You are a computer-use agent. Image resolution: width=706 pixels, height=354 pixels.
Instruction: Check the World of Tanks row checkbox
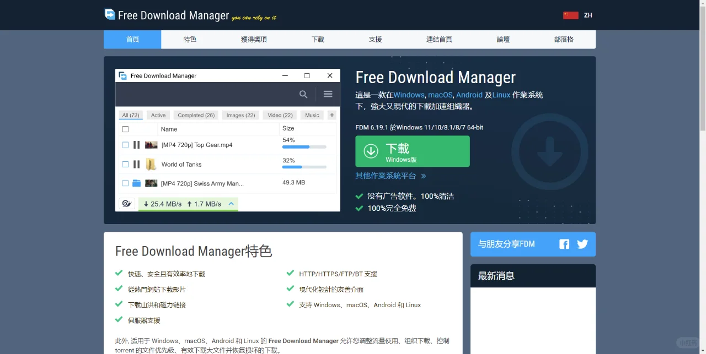pos(125,164)
